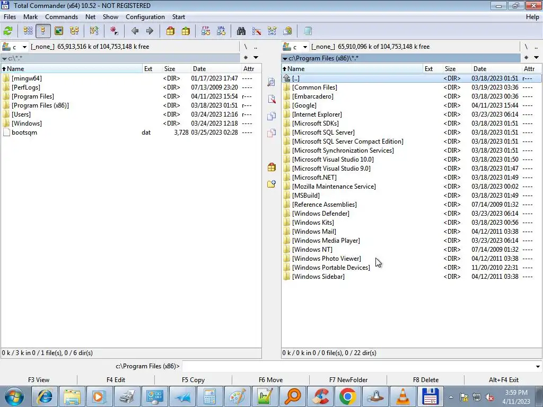Click the copy names to clipboard icon
Viewport: 543px width, 407px height.
287,31
